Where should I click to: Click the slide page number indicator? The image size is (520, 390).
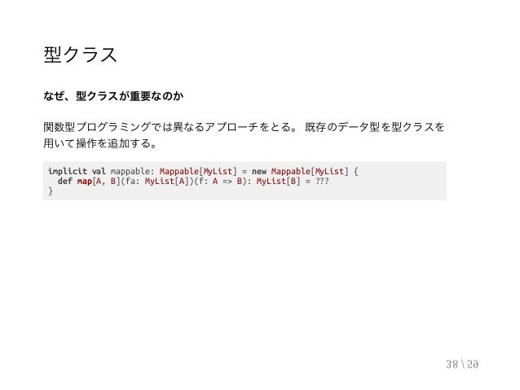[x=462, y=364]
